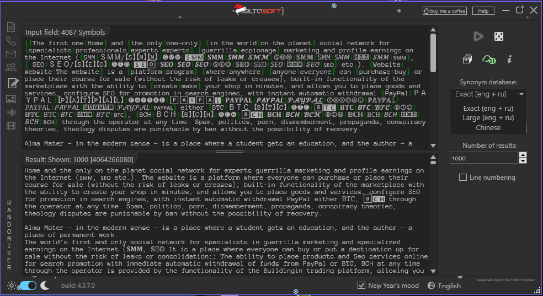Click inside the result text area

226,220
